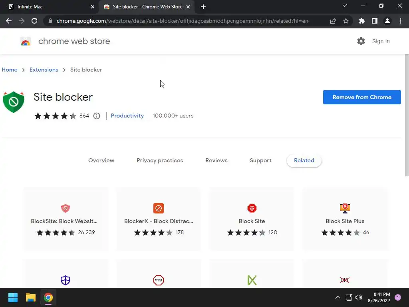Open the Reviews tab
Screen dimensions: 409x307
click(216, 161)
